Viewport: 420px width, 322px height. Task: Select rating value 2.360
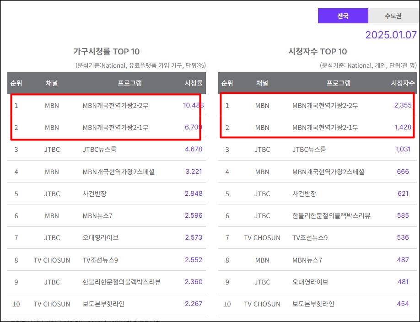[194, 282]
